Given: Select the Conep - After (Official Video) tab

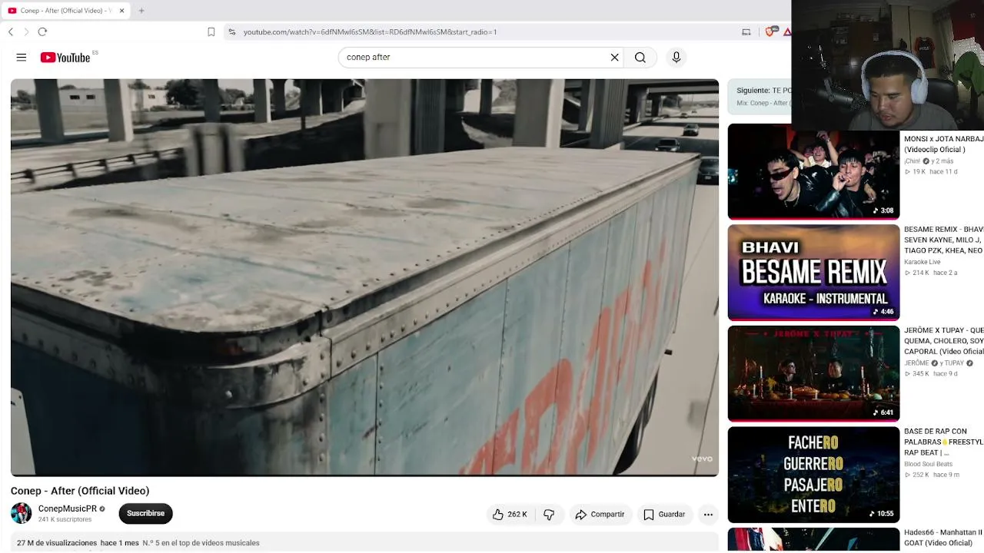Looking at the screenshot, I should pos(66,11).
